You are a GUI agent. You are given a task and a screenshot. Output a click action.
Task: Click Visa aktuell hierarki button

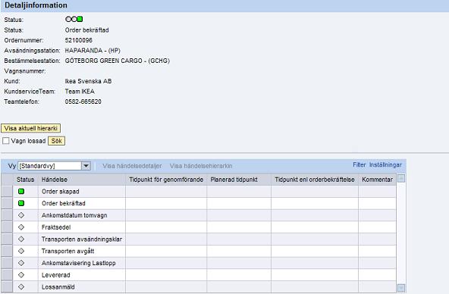tap(30, 128)
